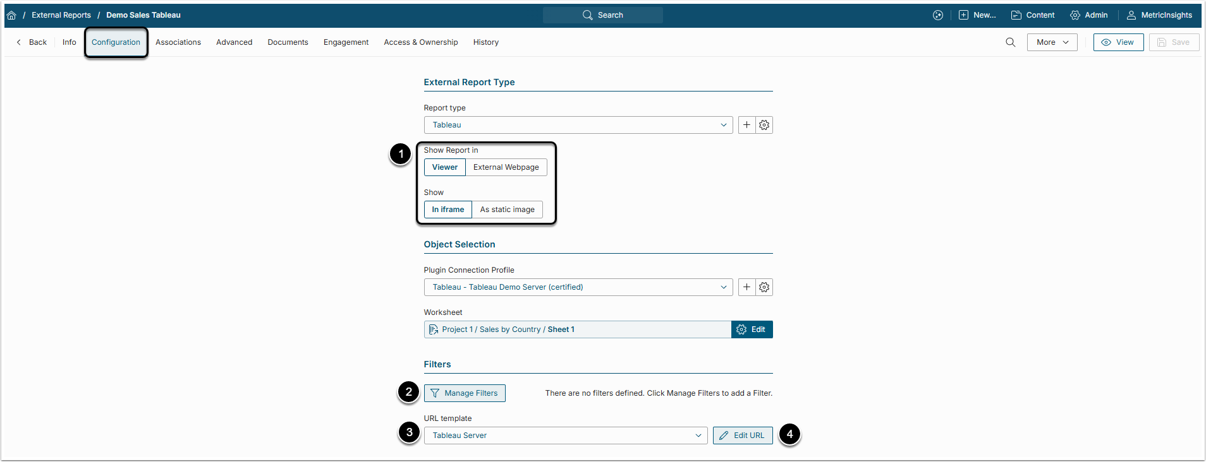Click the top Search field
The image size is (1206, 462).
[x=603, y=15]
